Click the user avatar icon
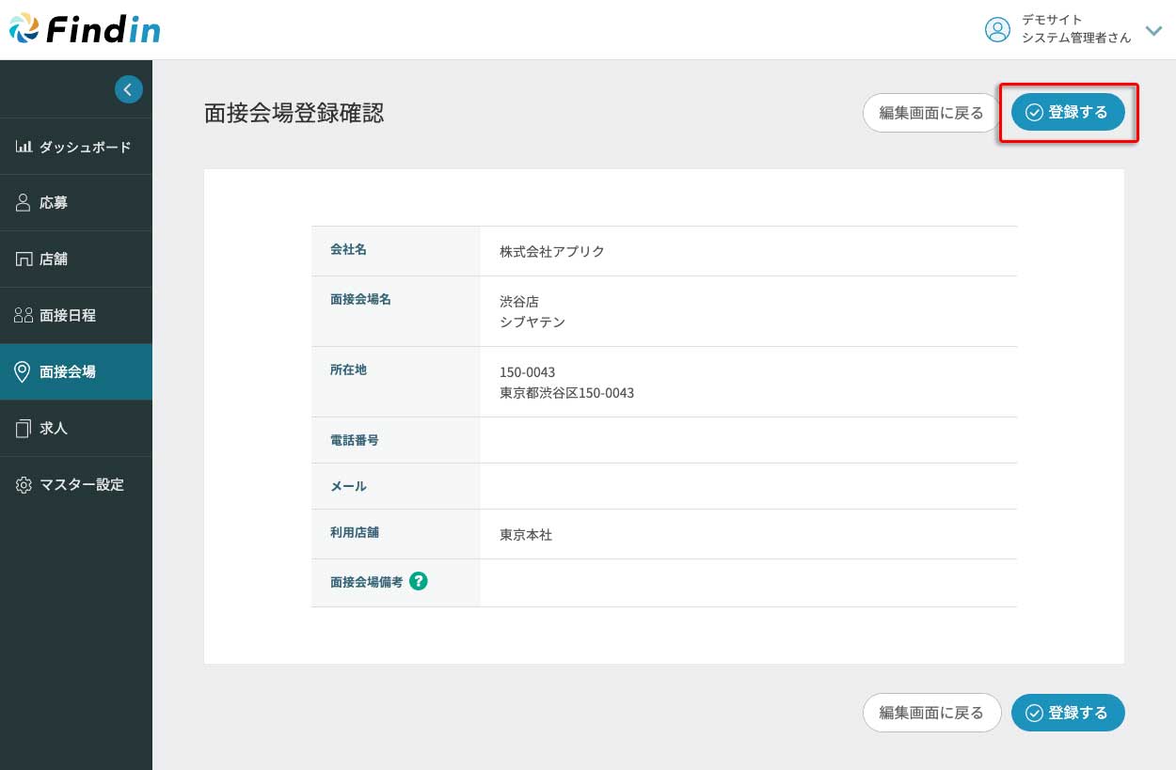This screenshot has width=1176, height=770. 996,30
